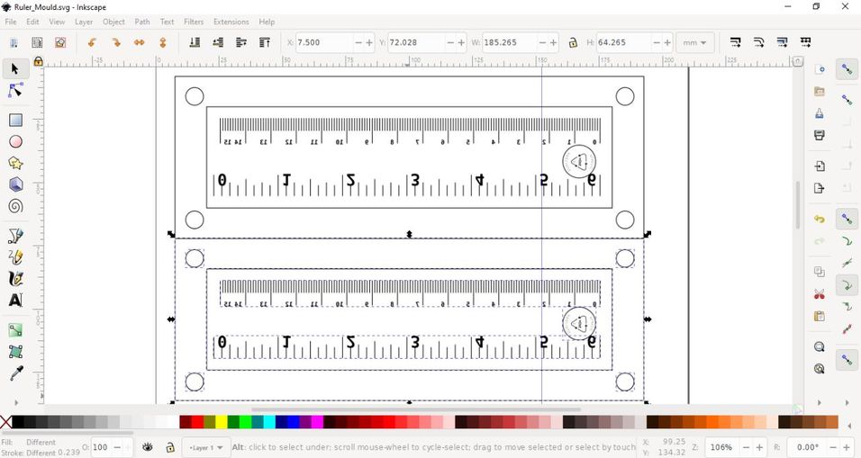Select the Mesh gradient tool
The image size is (861, 458).
point(15,352)
